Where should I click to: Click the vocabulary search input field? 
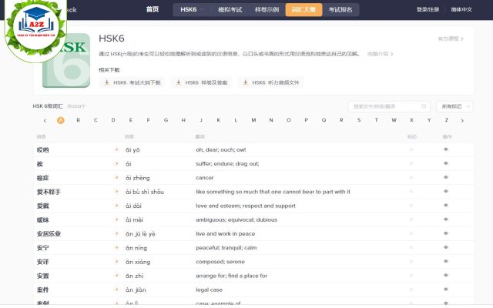384,106
